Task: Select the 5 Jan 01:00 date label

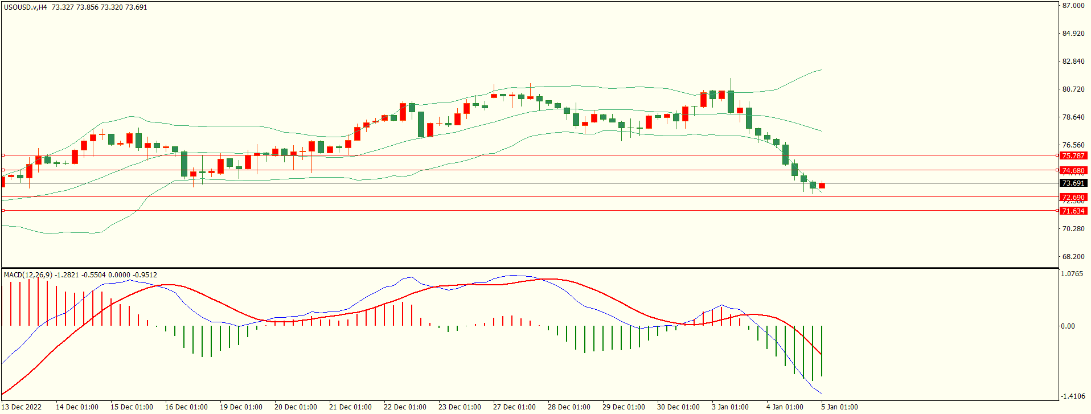Action: click(839, 407)
